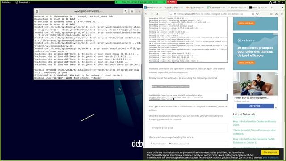
Task: Close the terminal window
Action: (139, 11)
